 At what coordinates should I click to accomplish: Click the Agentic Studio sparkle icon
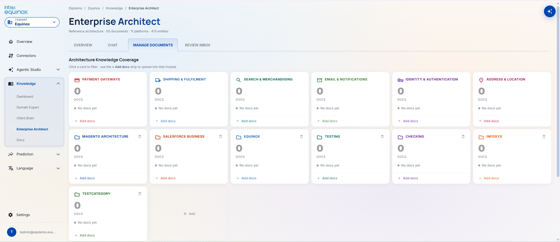coord(11,70)
